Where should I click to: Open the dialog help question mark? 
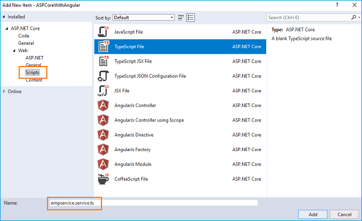pos(337,5)
